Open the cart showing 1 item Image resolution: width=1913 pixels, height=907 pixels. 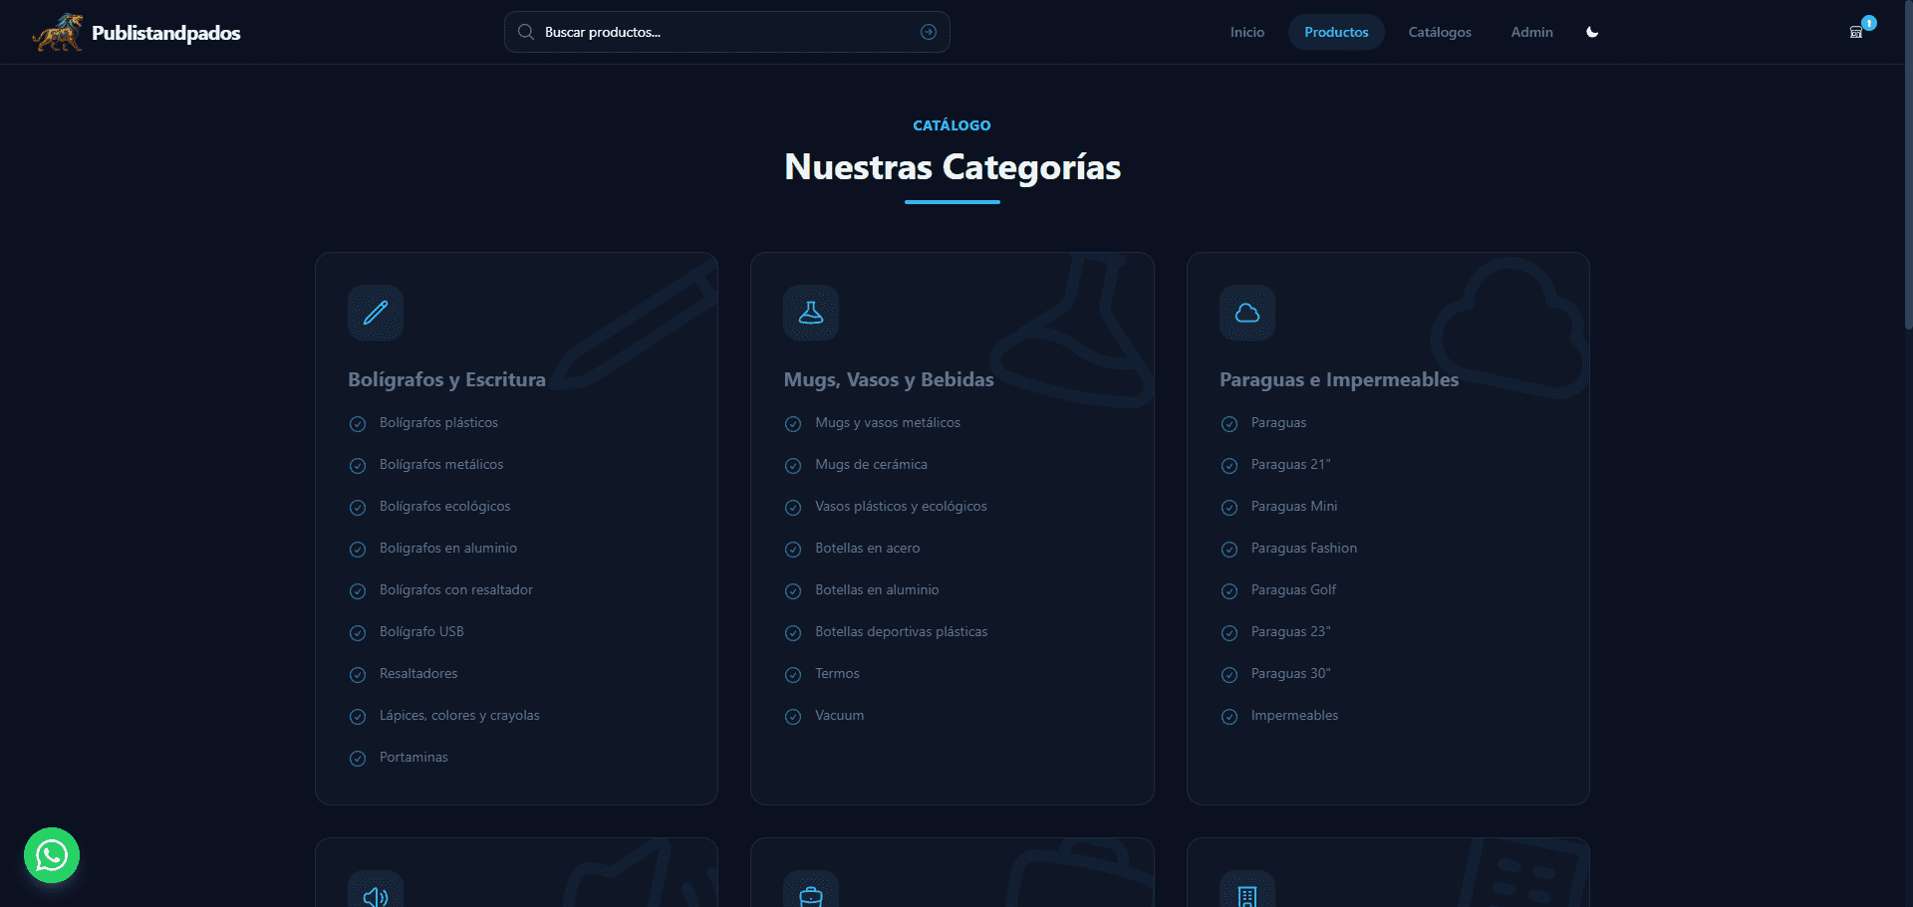1855,31
